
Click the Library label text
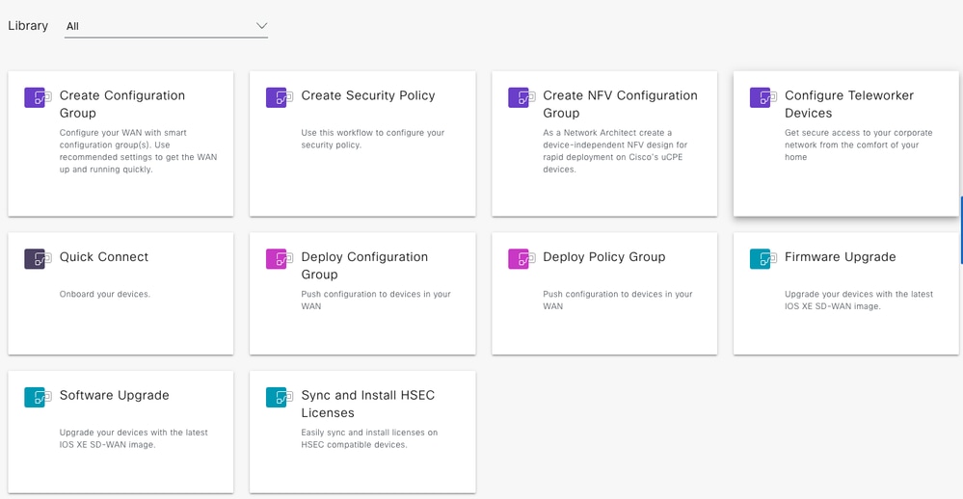tap(28, 26)
